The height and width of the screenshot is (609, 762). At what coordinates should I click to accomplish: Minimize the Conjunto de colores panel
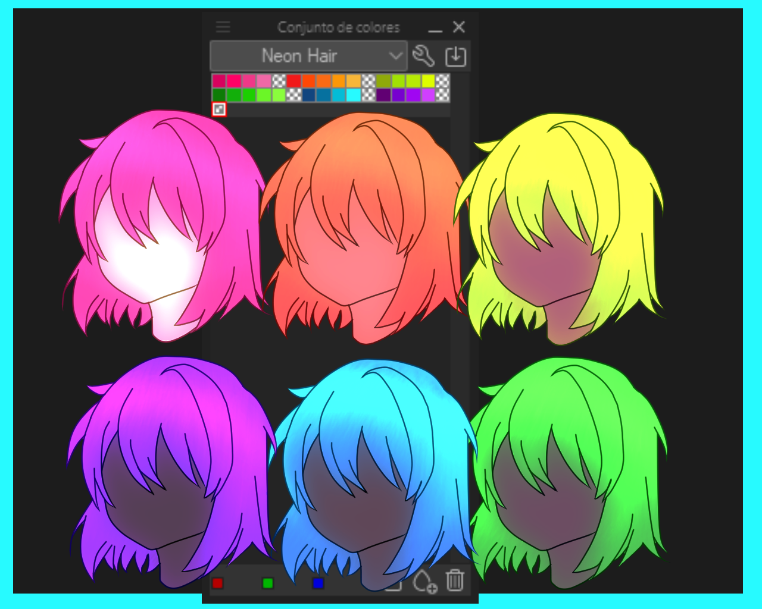[x=435, y=27]
